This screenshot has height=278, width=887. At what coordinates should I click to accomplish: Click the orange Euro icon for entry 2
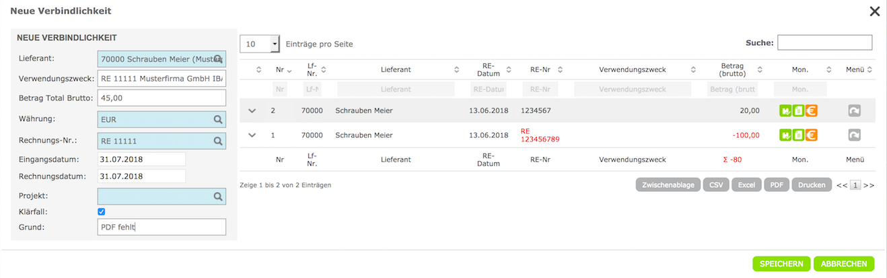[811, 110]
